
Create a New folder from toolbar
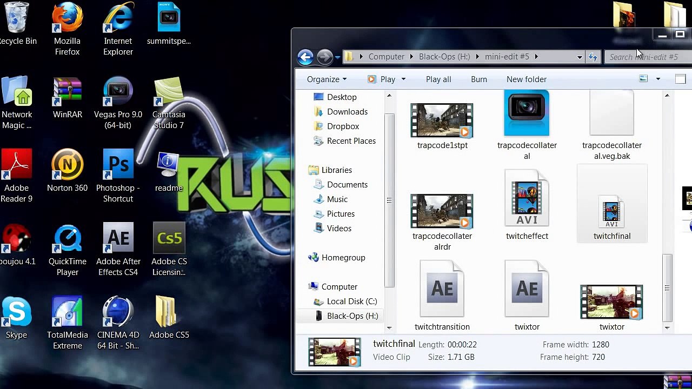(x=527, y=79)
